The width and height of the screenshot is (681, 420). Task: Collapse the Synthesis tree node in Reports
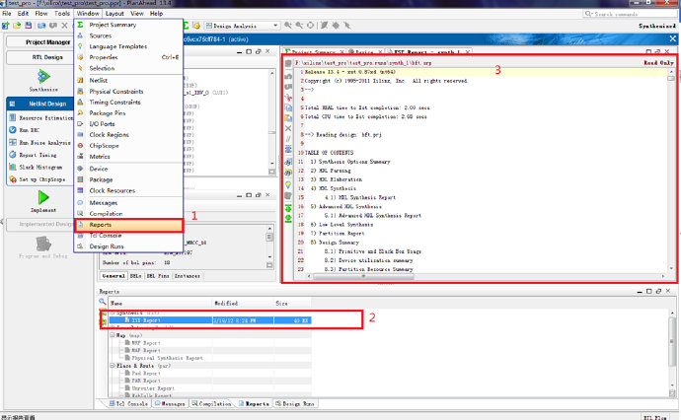click(x=113, y=313)
